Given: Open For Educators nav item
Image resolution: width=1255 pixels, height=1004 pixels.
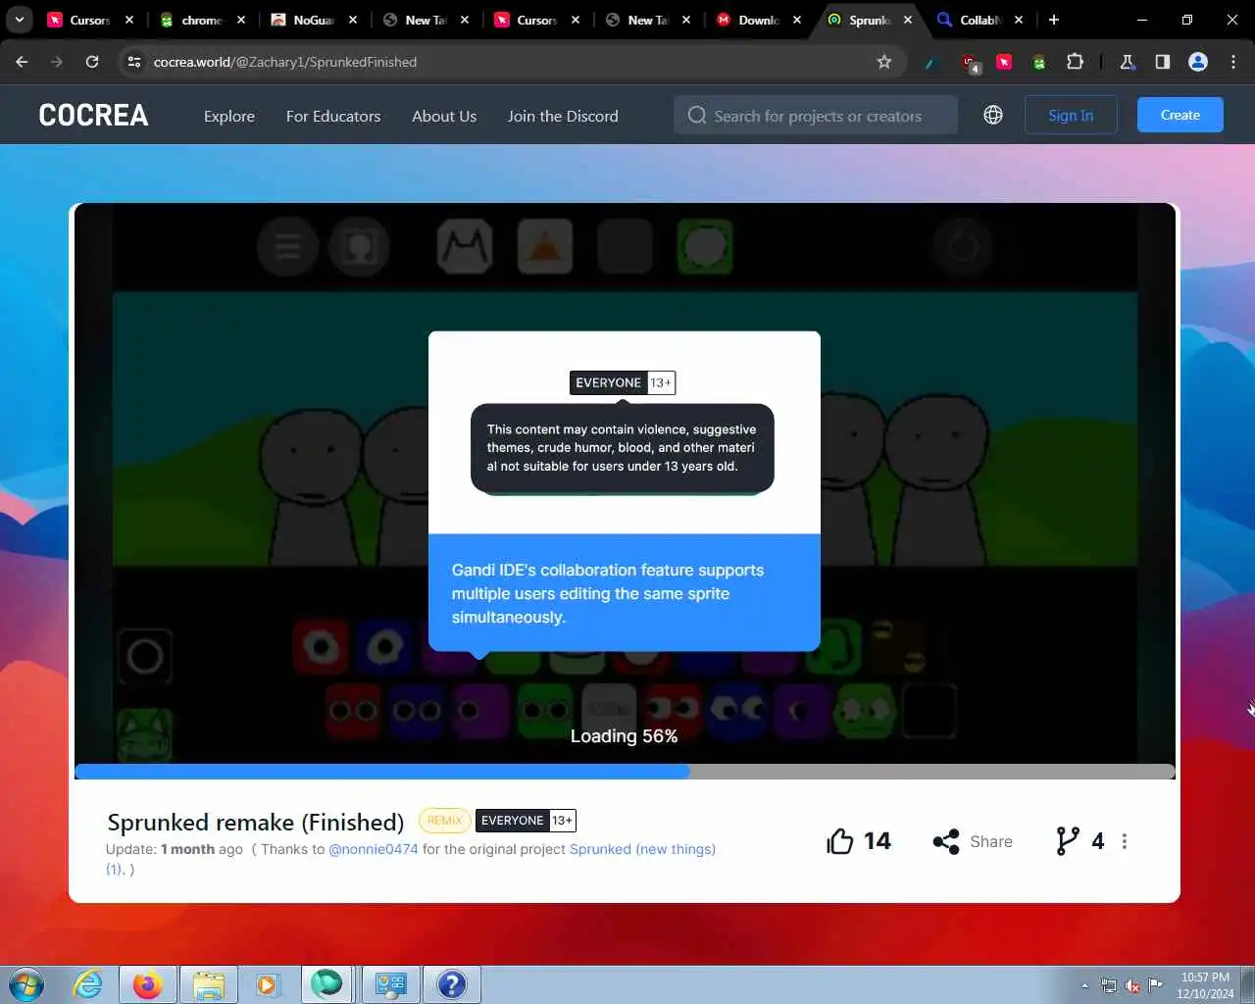Looking at the screenshot, I should click(x=333, y=116).
